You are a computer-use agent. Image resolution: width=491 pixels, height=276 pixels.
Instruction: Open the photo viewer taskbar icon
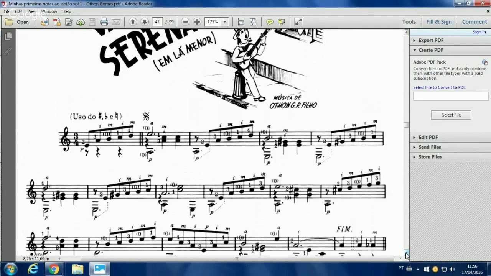(100, 269)
